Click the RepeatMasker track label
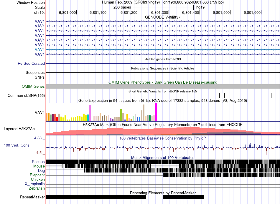The width and height of the screenshot is (280, 204). (x=32, y=197)
